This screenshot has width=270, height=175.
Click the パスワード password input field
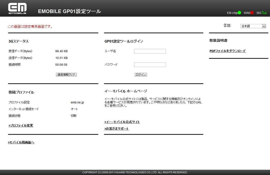(x=150, y=65)
